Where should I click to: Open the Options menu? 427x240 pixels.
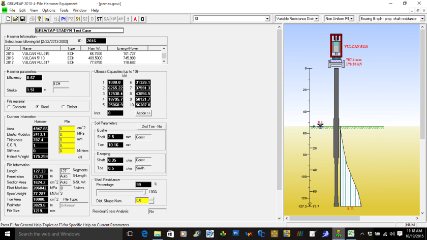(49, 10)
